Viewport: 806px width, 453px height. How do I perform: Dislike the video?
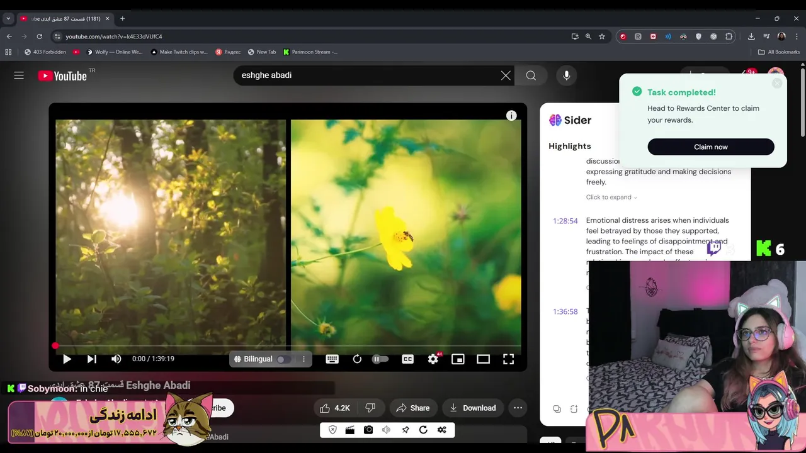(371, 408)
